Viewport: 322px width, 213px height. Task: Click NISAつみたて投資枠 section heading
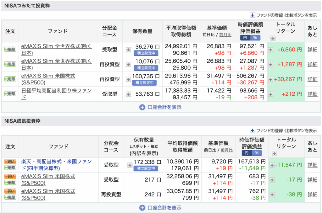(x=27, y=6)
